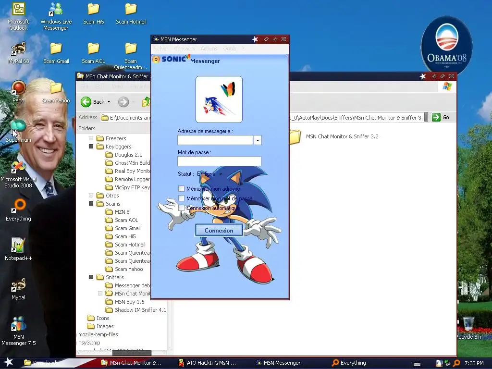Switch to MSn Chat Monitor taskbar button
The width and height of the screenshot is (492, 369).
pos(132,363)
